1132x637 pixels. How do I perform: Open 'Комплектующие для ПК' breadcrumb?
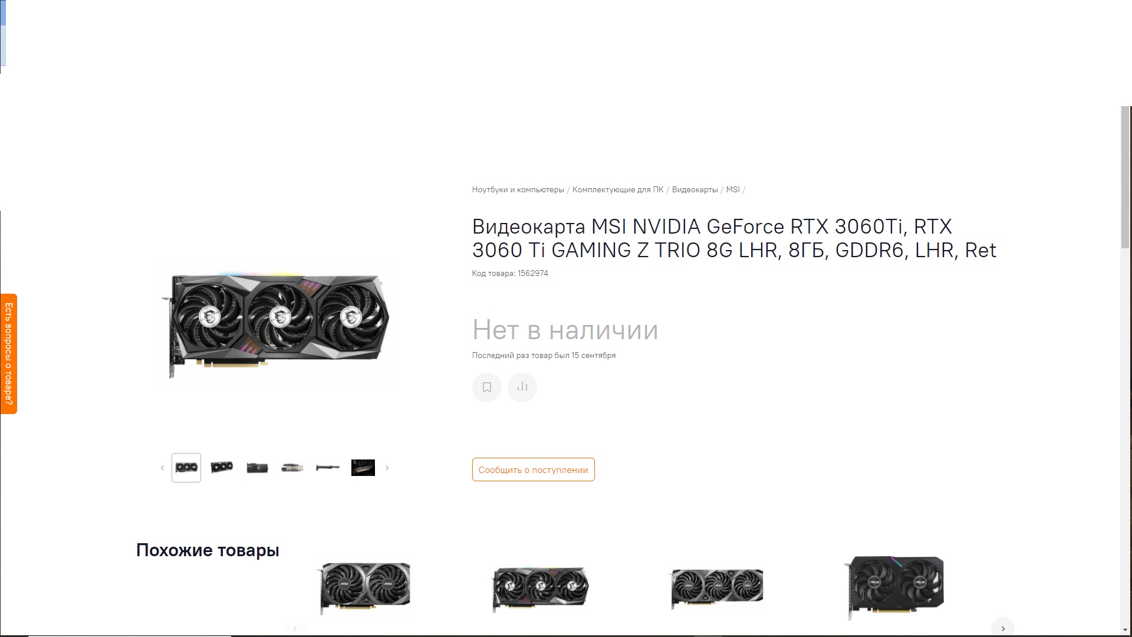618,190
